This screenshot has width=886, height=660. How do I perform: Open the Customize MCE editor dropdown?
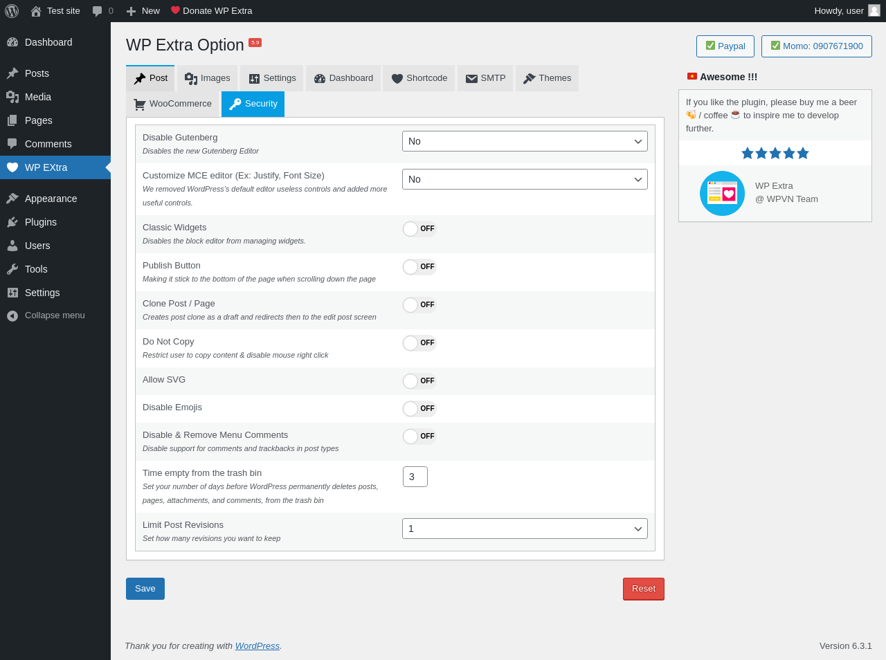525,179
